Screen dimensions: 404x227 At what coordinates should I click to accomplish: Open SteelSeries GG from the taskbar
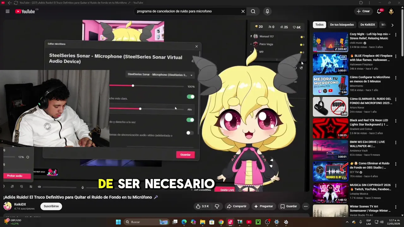click(286, 222)
